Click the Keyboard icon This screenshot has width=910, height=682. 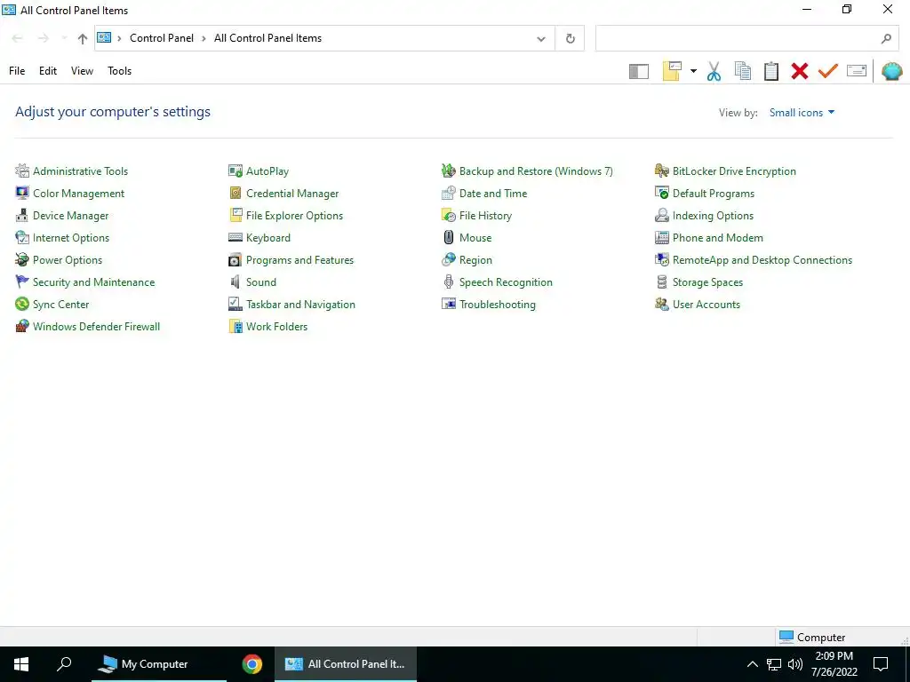click(235, 237)
